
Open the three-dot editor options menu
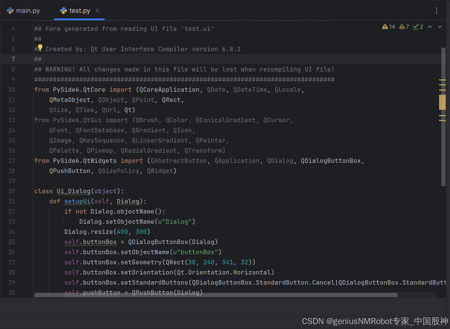pyautogui.click(x=436, y=11)
